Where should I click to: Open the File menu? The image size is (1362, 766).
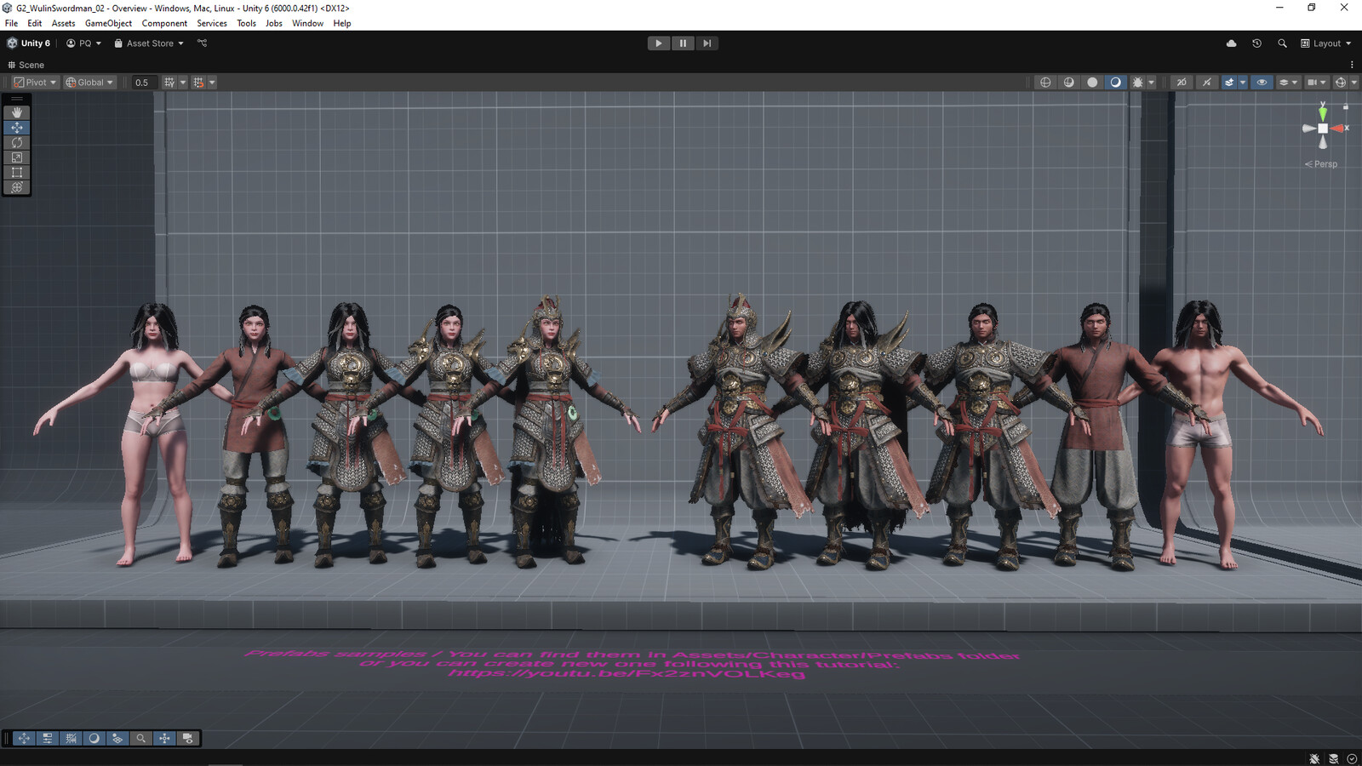[11, 23]
